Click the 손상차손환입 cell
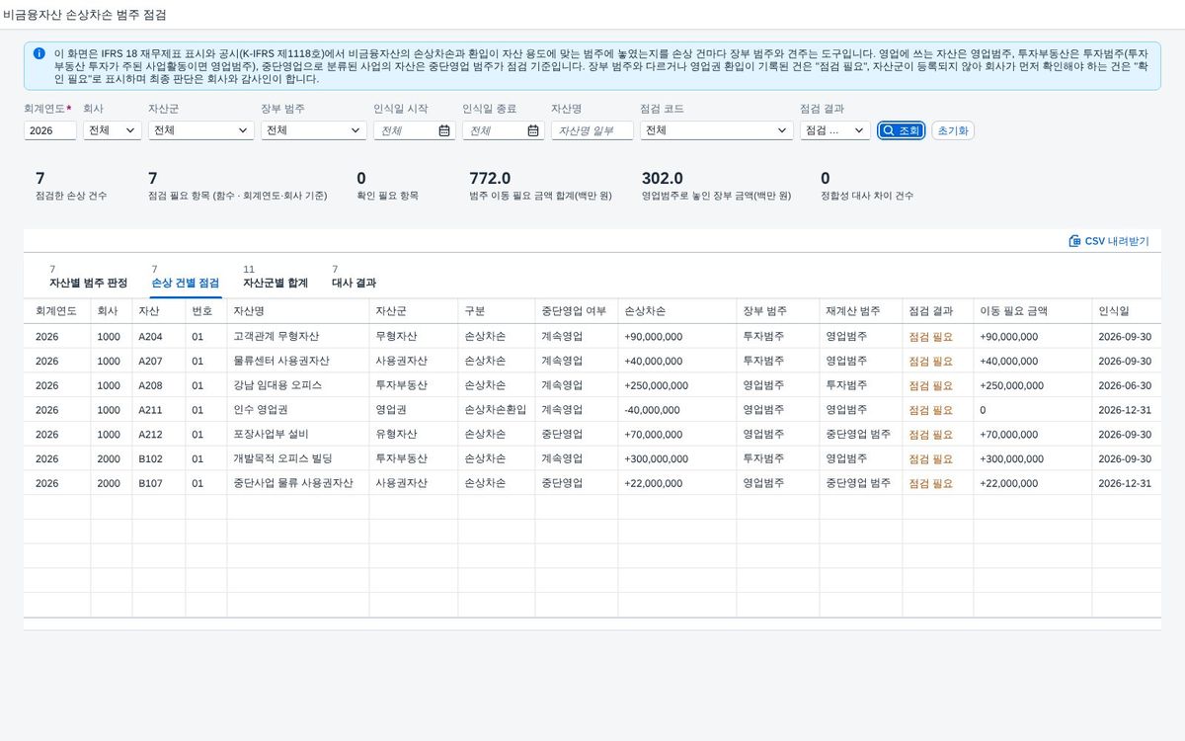Viewport: 1185px width, 741px height. pyautogui.click(x=495, y=410)
